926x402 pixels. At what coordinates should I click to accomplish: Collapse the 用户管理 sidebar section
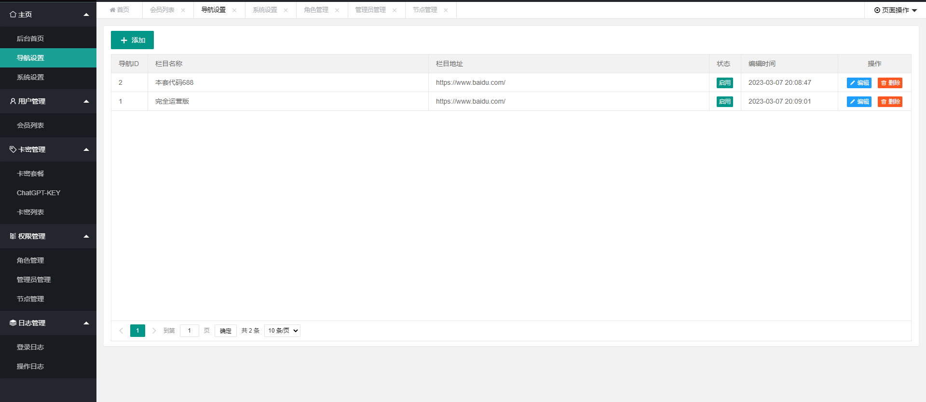(48, 101)
